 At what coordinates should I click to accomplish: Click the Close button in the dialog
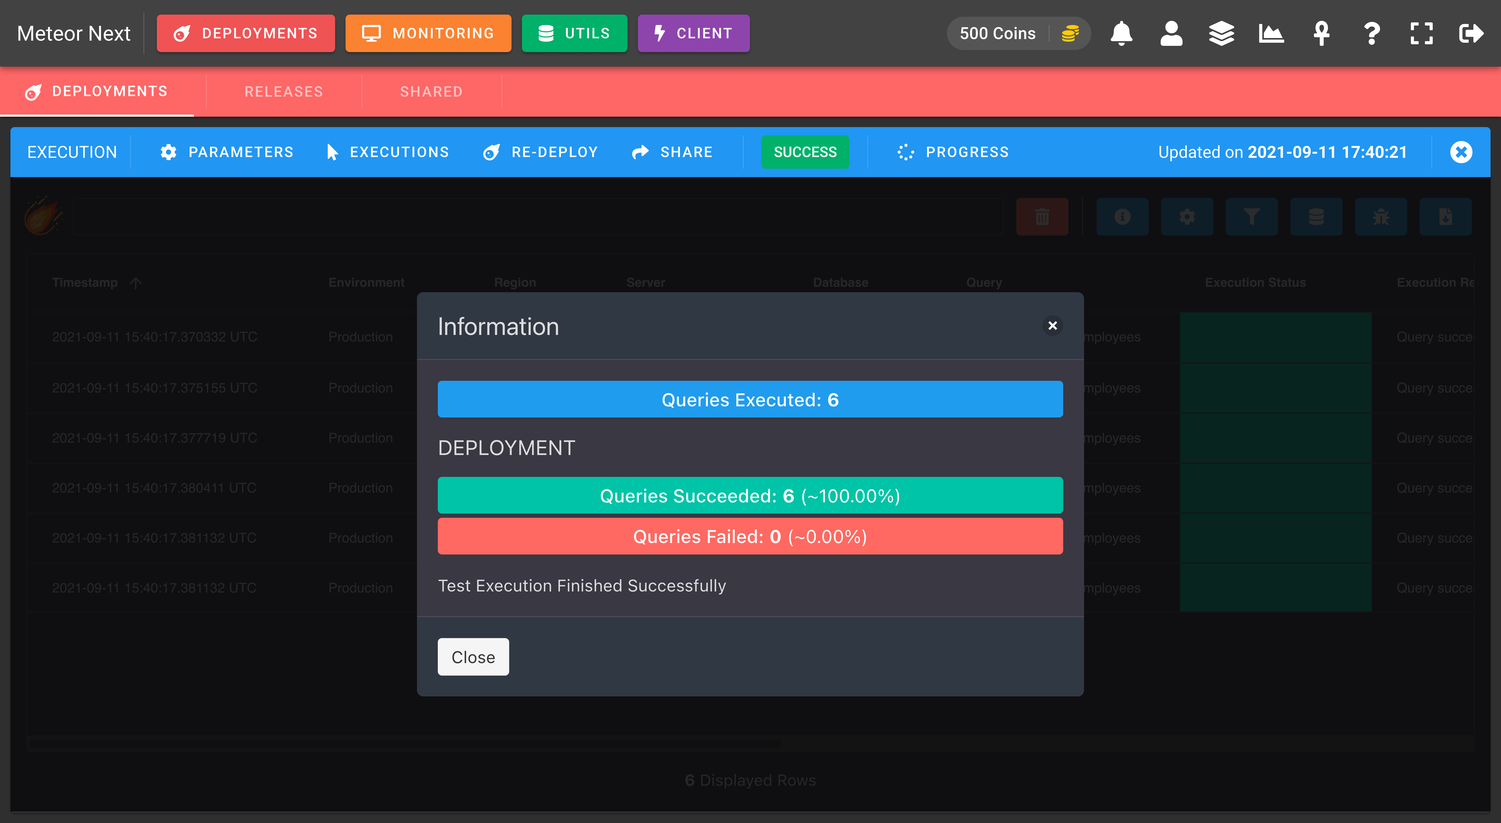(473, 657)
